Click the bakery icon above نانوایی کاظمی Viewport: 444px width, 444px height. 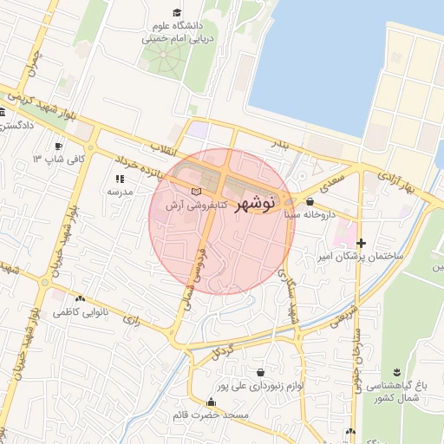[x=80, y=298]
